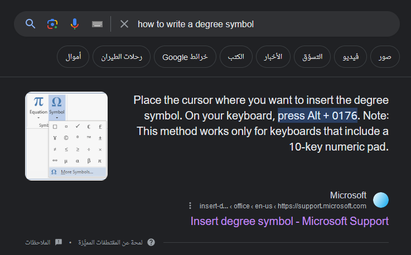Open the Symbol menu thumbnail image
The image size is (411, 255).
coord(66,136)
